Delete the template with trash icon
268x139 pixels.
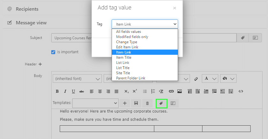[x=147, y=103]
